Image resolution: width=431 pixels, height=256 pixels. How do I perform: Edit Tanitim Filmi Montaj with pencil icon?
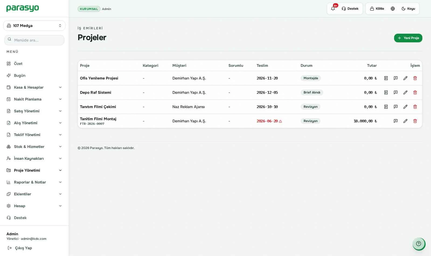click(x=405, y=121)
